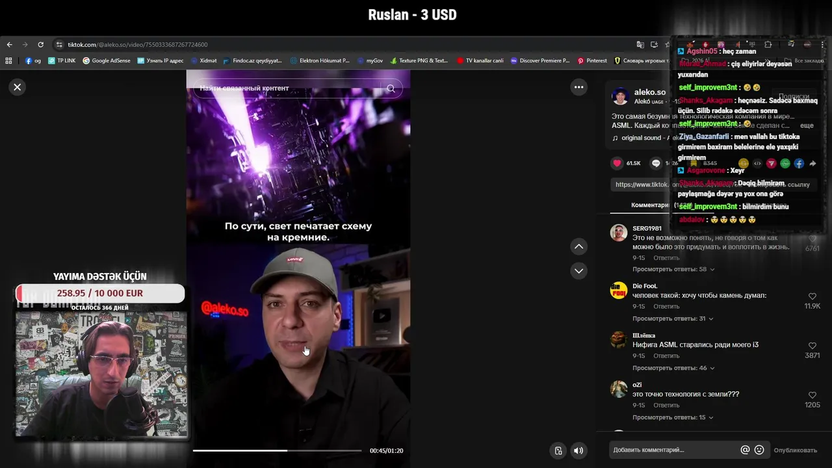Viewport: 832px width, 468px height.
Task: Open the myGov bookmark
Action: [370, 60]
